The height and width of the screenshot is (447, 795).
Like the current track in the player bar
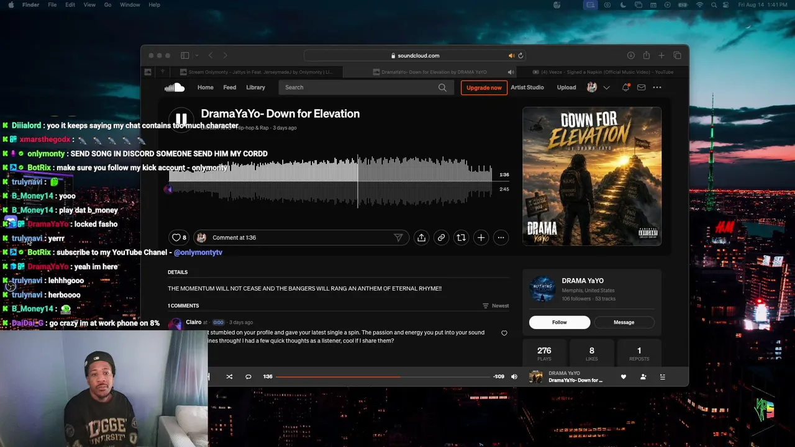click(x=624, y=377)
